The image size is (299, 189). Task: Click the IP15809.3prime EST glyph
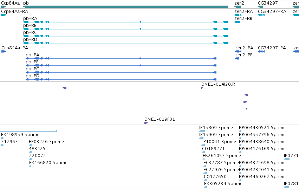pyautogui.click(x=202, y=131)
